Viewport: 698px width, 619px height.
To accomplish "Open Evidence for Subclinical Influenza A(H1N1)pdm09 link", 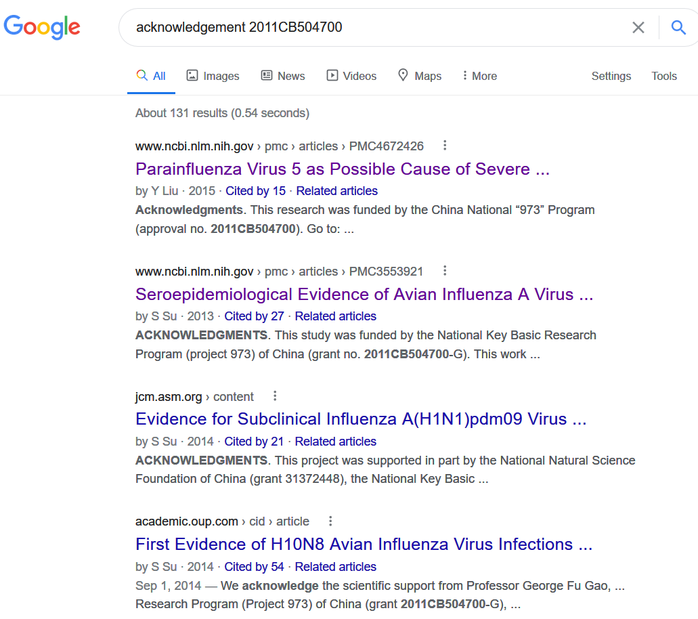I will click(361, 419).
